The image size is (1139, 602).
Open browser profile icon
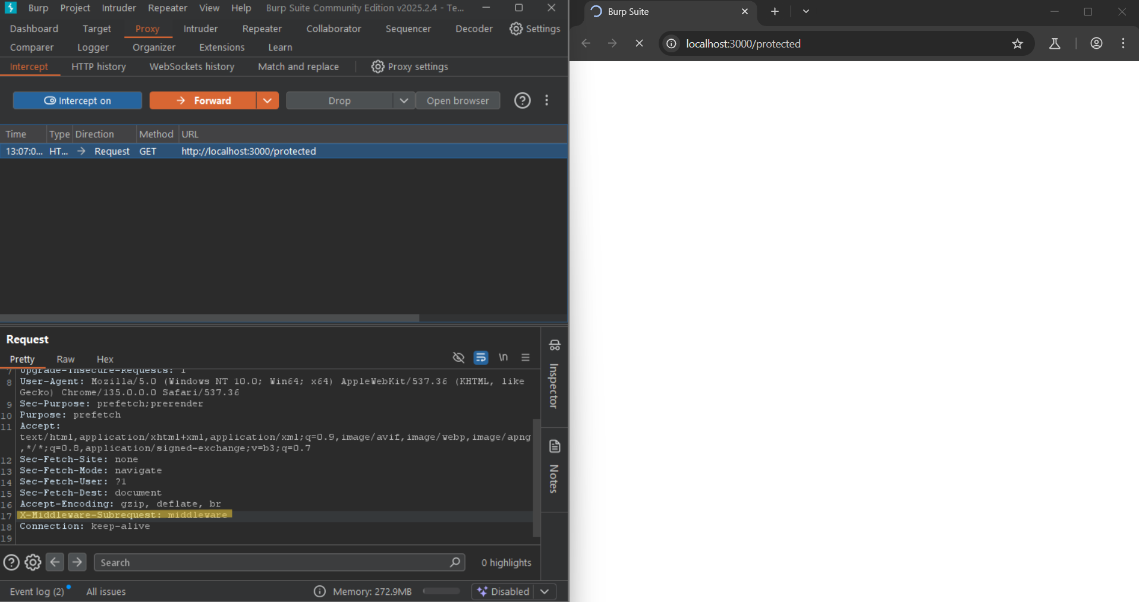(x=1096, y=43)
